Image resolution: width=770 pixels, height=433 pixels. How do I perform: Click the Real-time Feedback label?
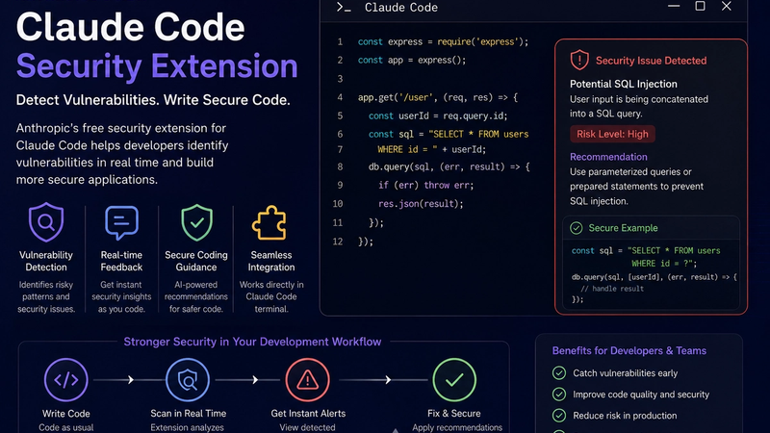[121, 261]
